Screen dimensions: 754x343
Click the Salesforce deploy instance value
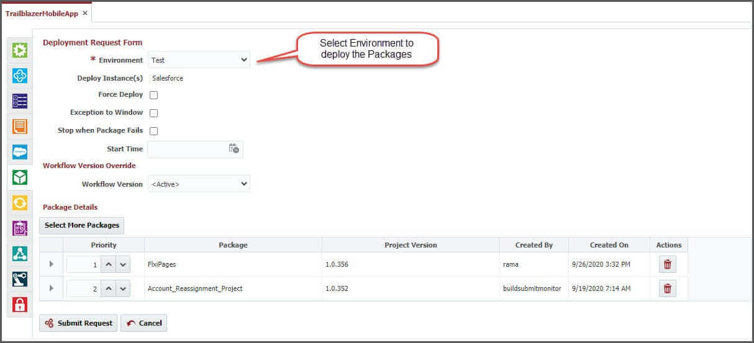click(168, 78)
